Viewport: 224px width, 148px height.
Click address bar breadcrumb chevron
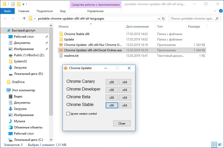[35, 19]
